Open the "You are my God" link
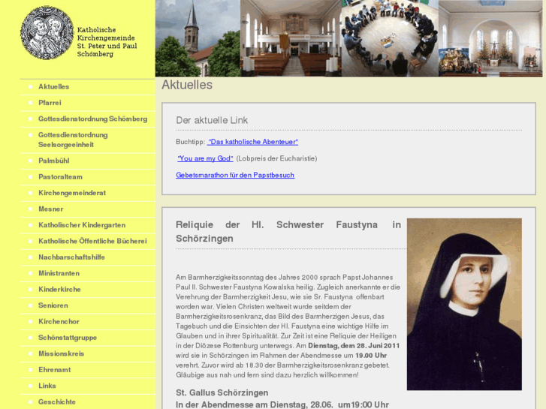 [205, 158]
